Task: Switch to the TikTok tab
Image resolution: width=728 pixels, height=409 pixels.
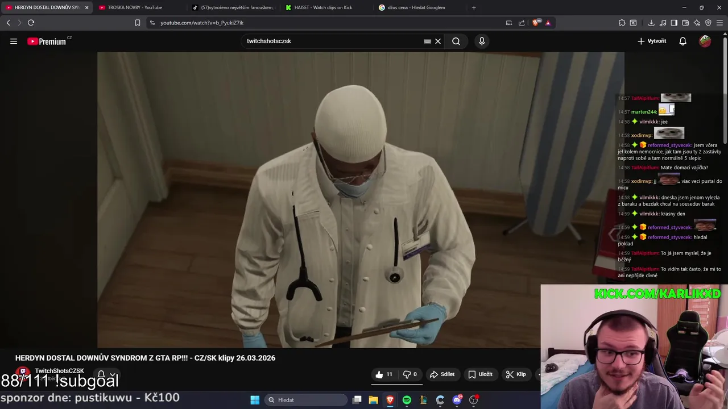Action: 234,7
